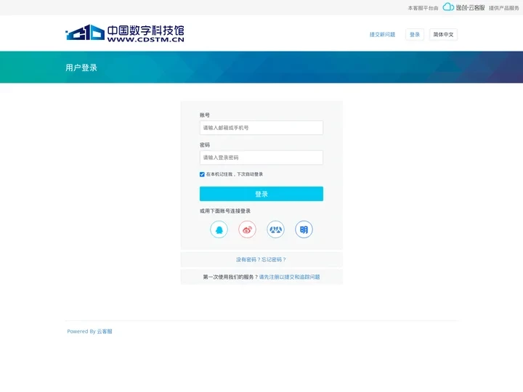Screen dimensions: 523x392
Task: Select the 第一次使用我们的服务？ text
Action: (x=230, y=277)
